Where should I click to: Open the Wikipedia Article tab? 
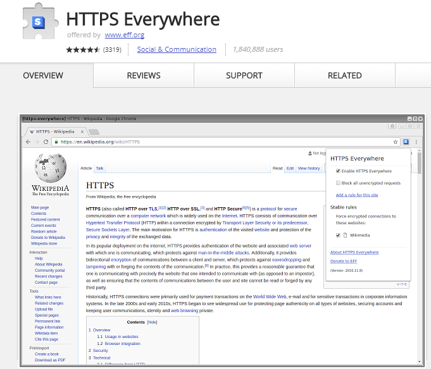[x=86, y=168]
